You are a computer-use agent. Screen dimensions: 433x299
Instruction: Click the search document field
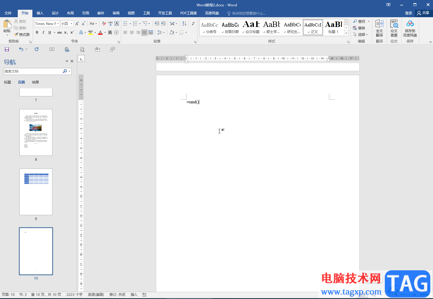(x=33, y=71)
